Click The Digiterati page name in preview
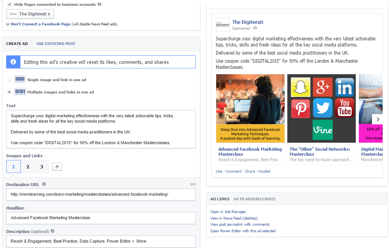This screenshot has width=390, height=248. coord(248,22)
